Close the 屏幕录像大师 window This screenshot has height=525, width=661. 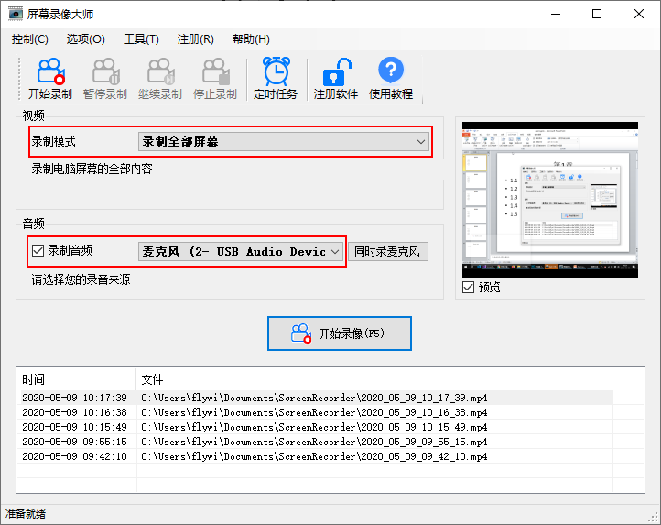pos(639,14)
